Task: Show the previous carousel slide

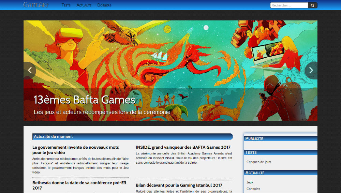Action: tap(30, 70)
